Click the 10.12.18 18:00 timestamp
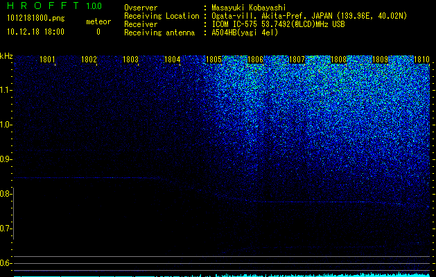 point(36,32)
